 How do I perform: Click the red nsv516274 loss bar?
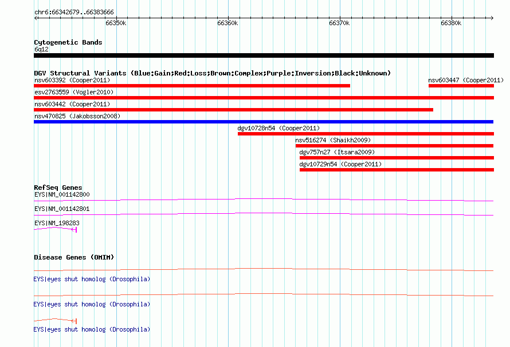click(395, 146)
